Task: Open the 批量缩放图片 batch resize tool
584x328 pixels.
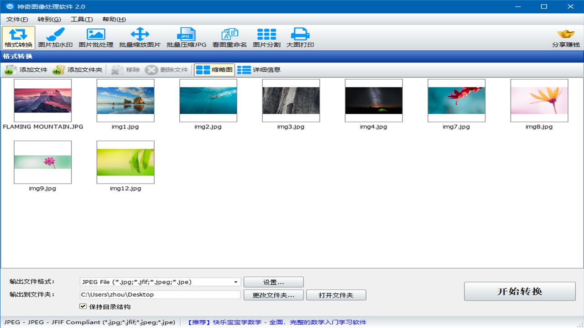Action: [x=140, y=37]
